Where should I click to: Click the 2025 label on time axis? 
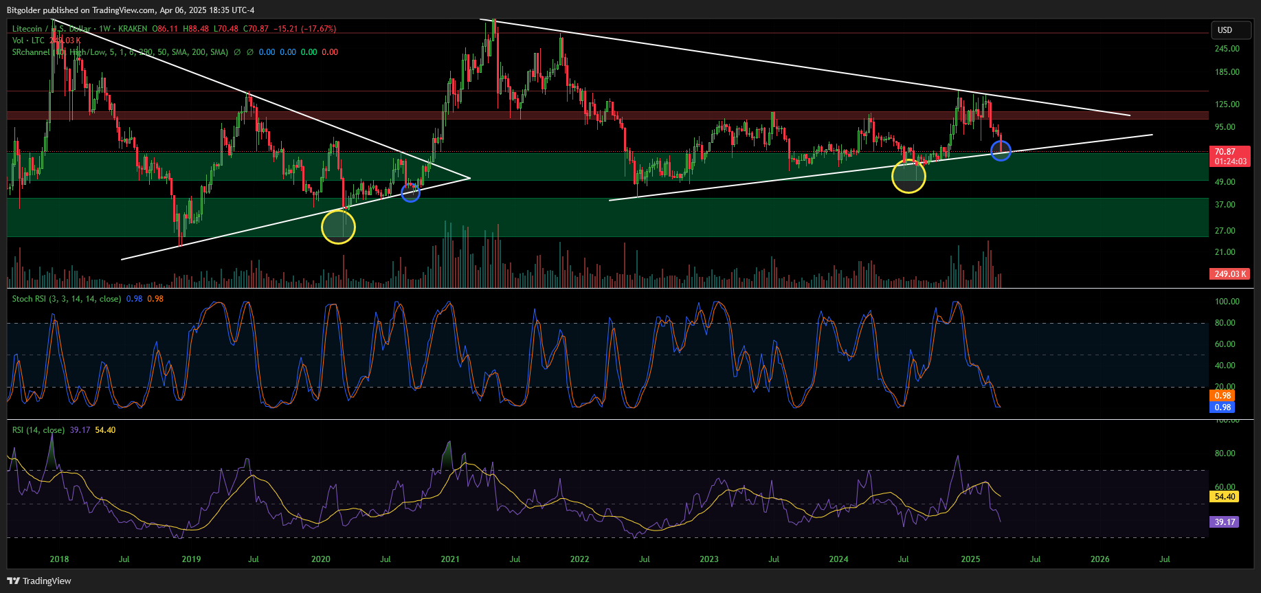click(x=970, y=559)
